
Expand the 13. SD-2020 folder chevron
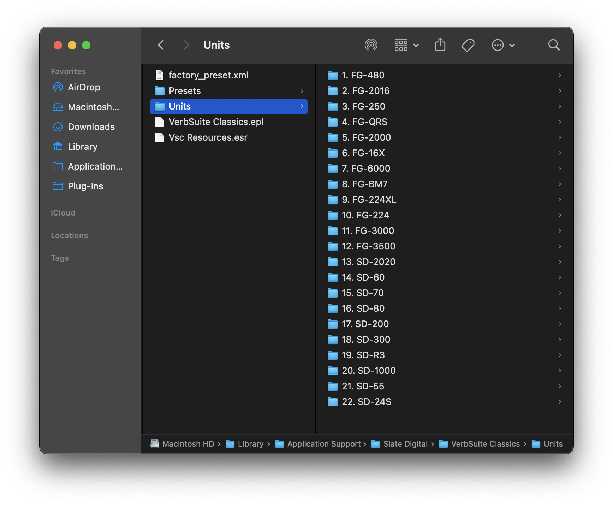click(x=560, y=262)
